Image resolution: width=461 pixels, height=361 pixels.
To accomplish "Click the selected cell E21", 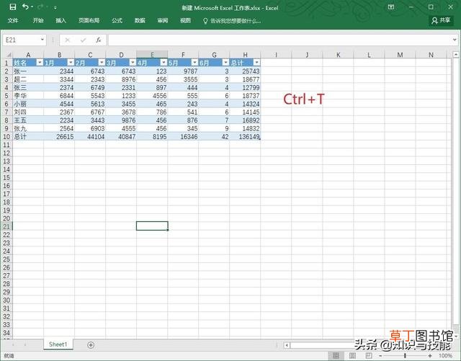I will [x=152, y=226].
